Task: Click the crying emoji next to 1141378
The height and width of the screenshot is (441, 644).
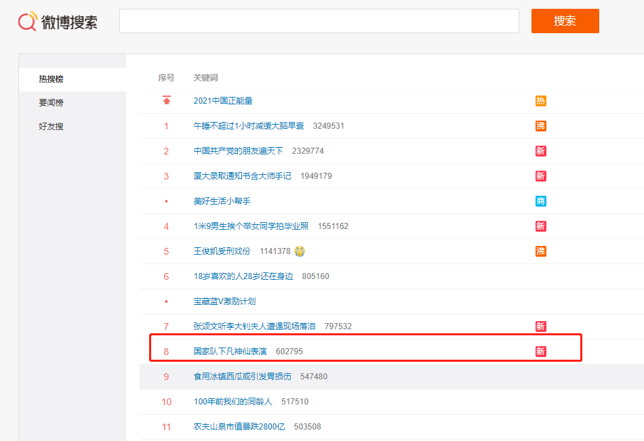Action: click(x=300, y=251)
